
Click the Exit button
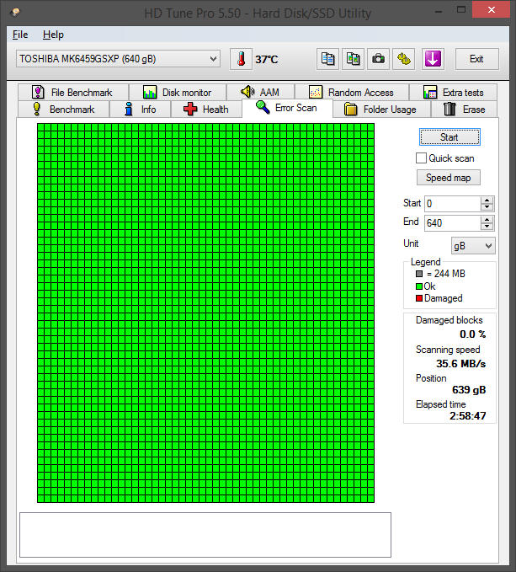pos(476,59)
